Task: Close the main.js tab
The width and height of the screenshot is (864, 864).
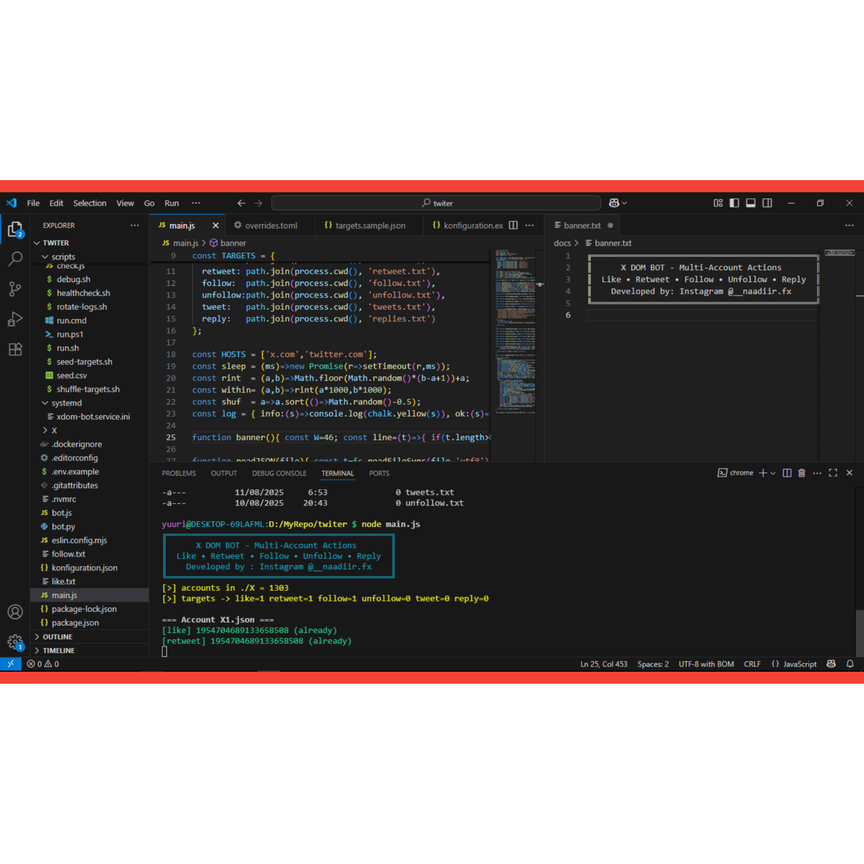Action: click(215, 225)
